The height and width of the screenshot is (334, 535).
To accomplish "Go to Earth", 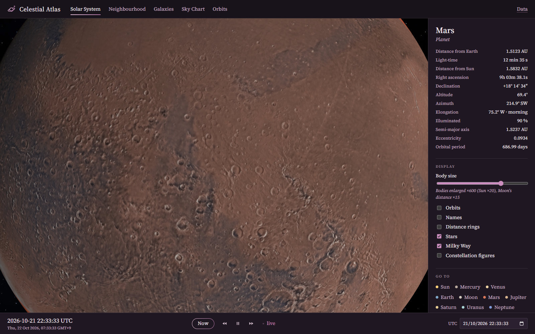I will coord(445,297).
